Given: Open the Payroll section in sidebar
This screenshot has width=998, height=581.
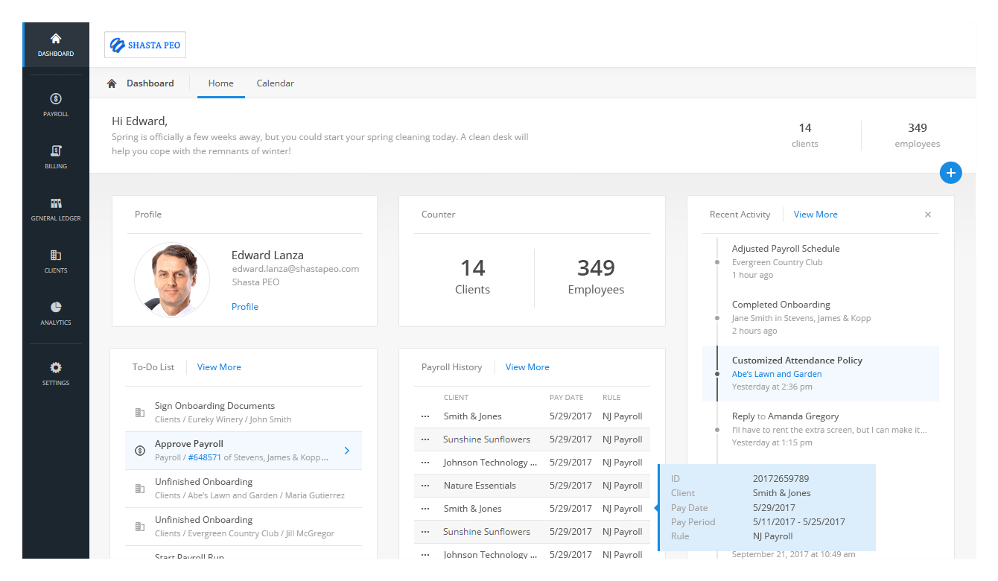Looking at the screenshot, I should point(56,105).
